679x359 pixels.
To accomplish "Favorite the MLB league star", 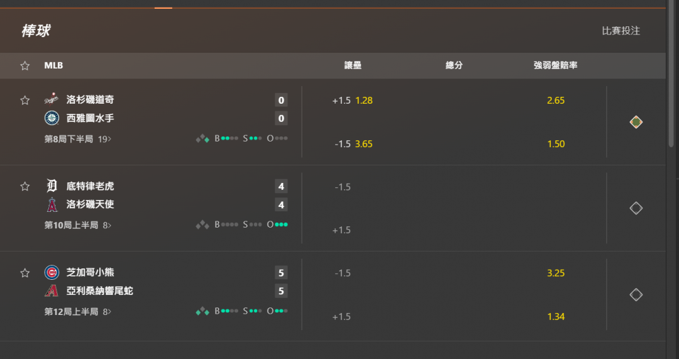I will [x=25, y=66].
